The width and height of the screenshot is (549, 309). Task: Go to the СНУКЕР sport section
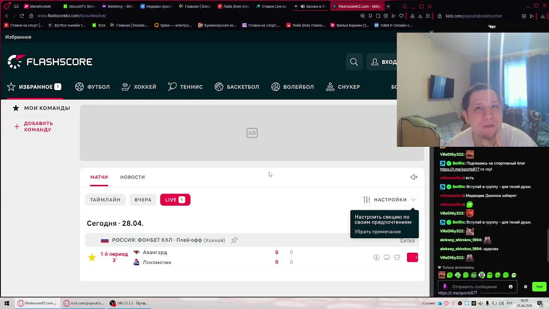click(x=343, y=87)
